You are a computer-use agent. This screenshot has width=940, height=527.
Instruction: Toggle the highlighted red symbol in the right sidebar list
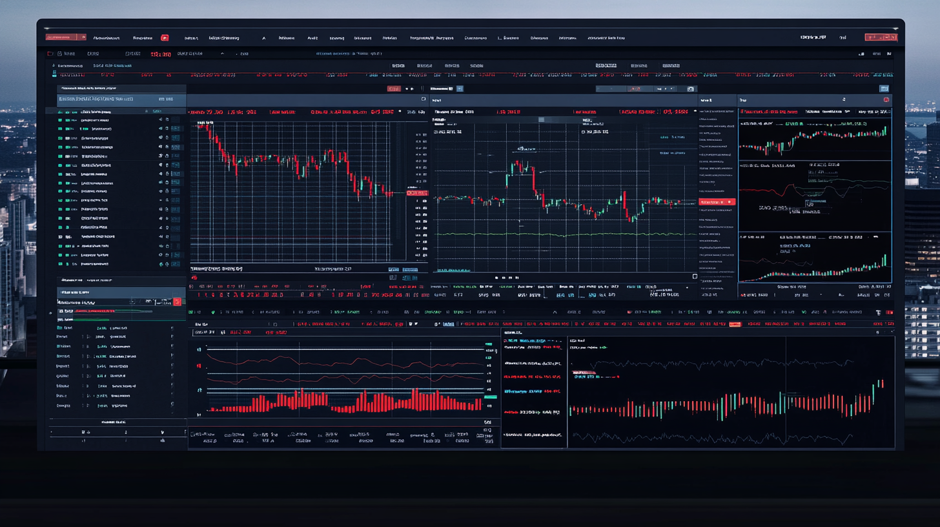[719, 201]
